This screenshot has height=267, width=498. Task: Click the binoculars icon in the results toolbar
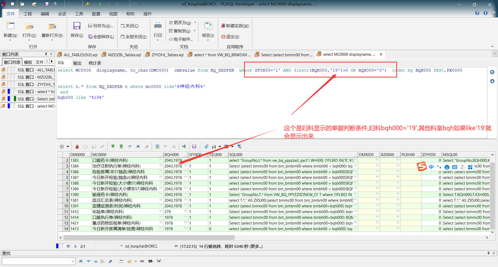138,146
